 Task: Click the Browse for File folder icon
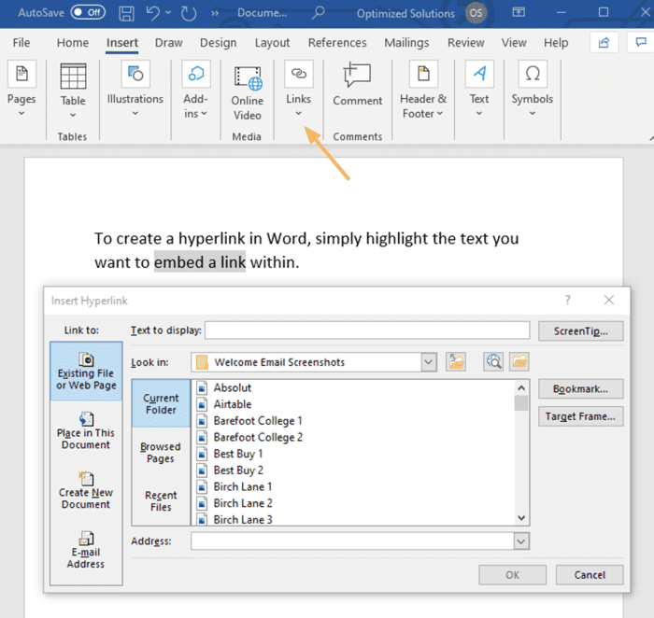519,361
